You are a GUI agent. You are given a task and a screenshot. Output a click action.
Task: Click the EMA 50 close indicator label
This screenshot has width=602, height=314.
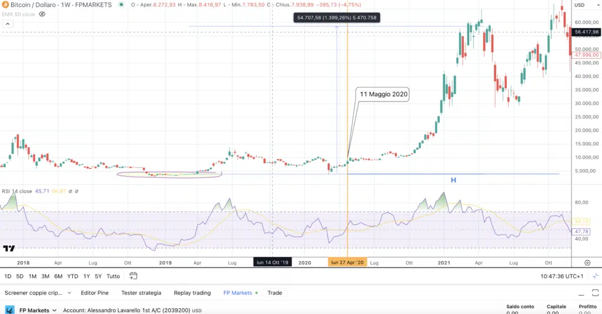(18, 14)
